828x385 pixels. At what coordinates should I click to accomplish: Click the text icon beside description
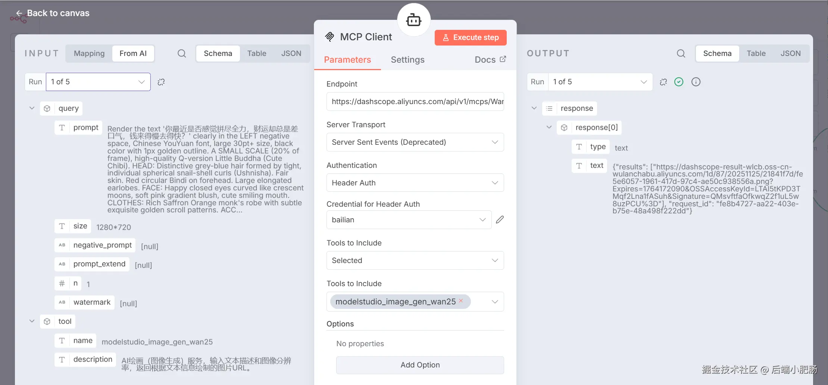coord(62,360)
